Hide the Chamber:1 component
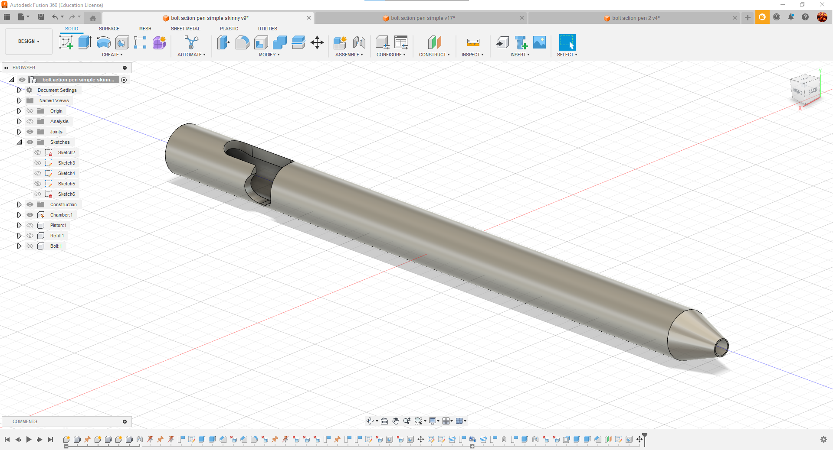This screenshot has height=450, width=833. pos(30,215)
